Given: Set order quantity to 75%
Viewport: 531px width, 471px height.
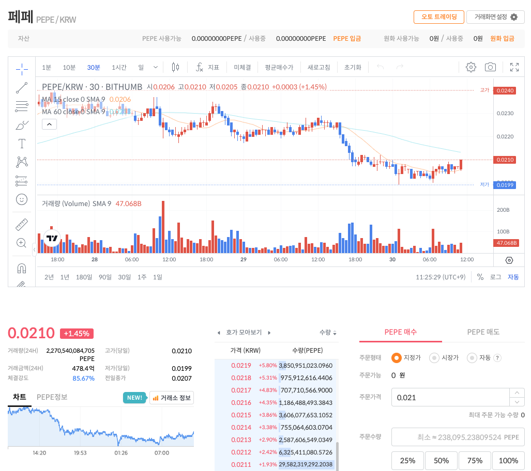Looking at the screenshot, I should [x=475, y=461].
